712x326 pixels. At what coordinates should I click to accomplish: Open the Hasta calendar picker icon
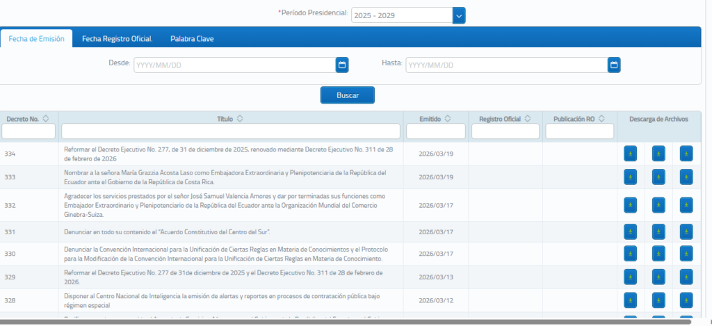pyautogui.click(x=613, y=65)
